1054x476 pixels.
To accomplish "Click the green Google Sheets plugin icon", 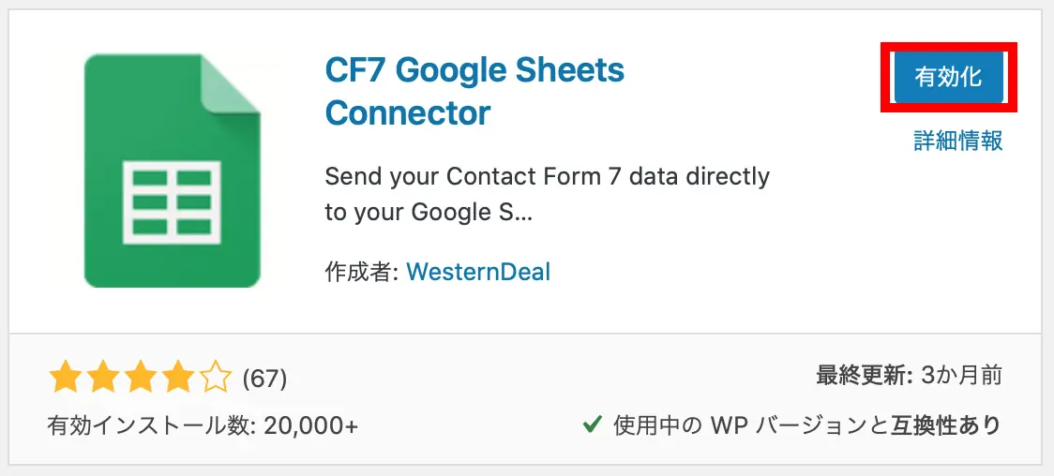I will coord(172,170).
